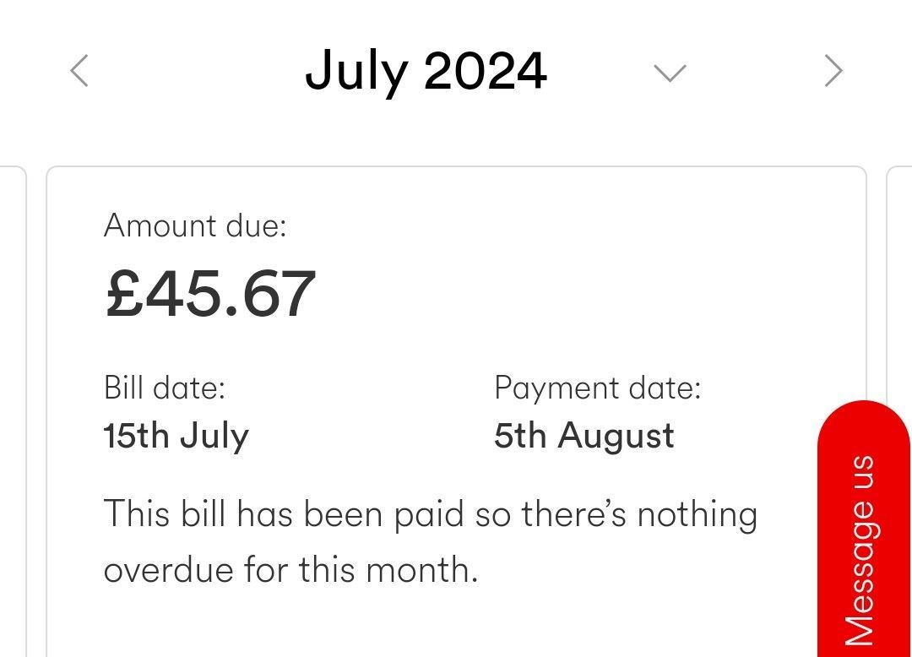The image size is (912, 657).
Task: Click the year "2024" in the heading
Action: pyautogui.click(x=485, y=71)
